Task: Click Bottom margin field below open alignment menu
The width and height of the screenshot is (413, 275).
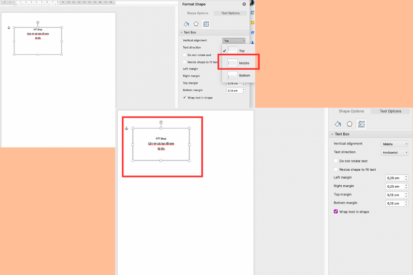Action: coord(234,90)
